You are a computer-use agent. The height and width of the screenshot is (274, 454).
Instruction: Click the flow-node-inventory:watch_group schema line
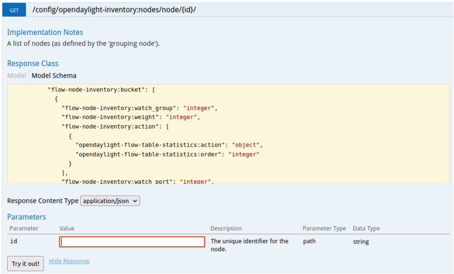pos(140,108)
